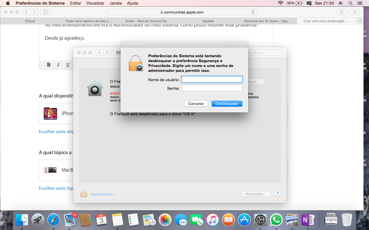Open Calendar from the Dock
This screenshot has height=230, width=369.
click(x=101, y=220)
